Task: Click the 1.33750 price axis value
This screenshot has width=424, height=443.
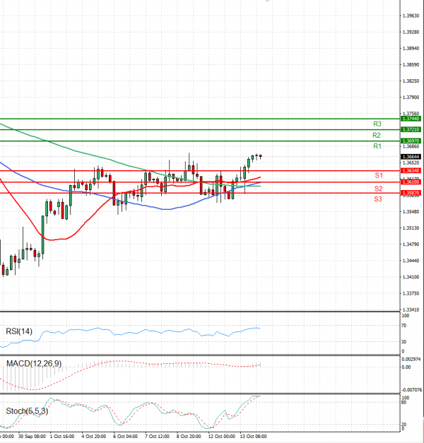Action: [411, 293]
